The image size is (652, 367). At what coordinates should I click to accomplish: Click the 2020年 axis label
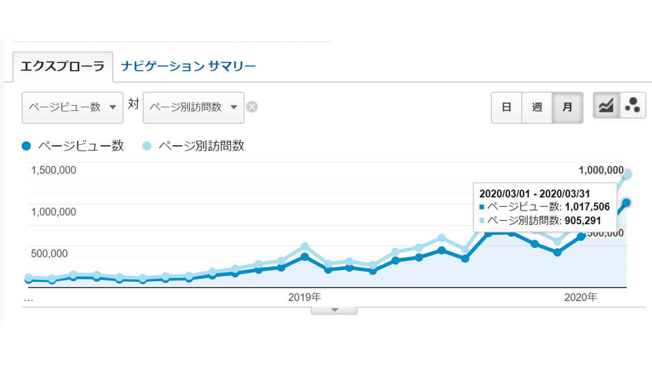[x=580, y=297]
